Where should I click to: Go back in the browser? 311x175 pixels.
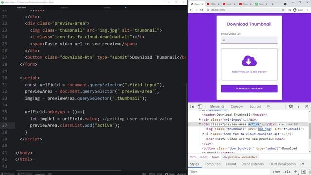coord(191,10)
